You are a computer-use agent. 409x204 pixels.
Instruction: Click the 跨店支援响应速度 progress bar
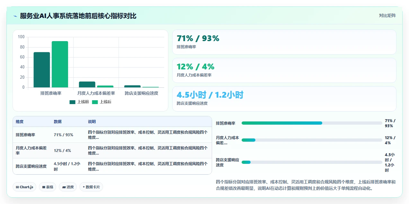(312, 162)
